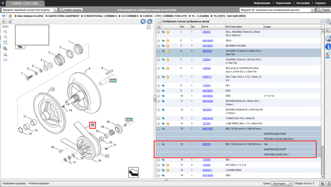Zoom in on the parts diagram
This screenshot has height=187, width=331.
(x=5, y=32)
